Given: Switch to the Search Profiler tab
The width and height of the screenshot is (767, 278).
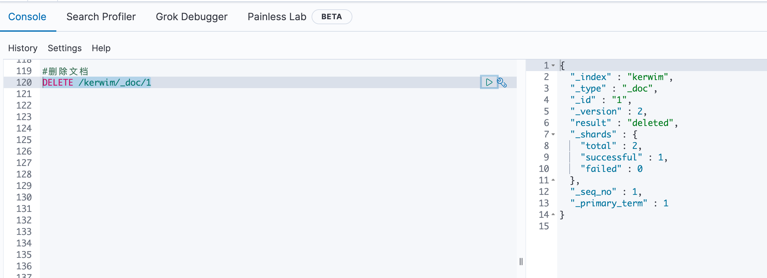Looking at the screenshot, I should coord(101,17).
